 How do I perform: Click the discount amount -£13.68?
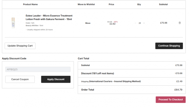[179, 73]
